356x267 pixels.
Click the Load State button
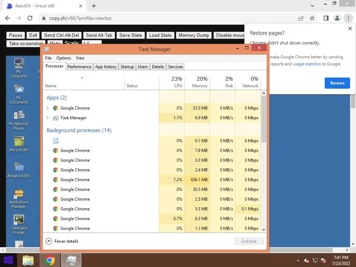pyautogui.click(x=160, y=35)
